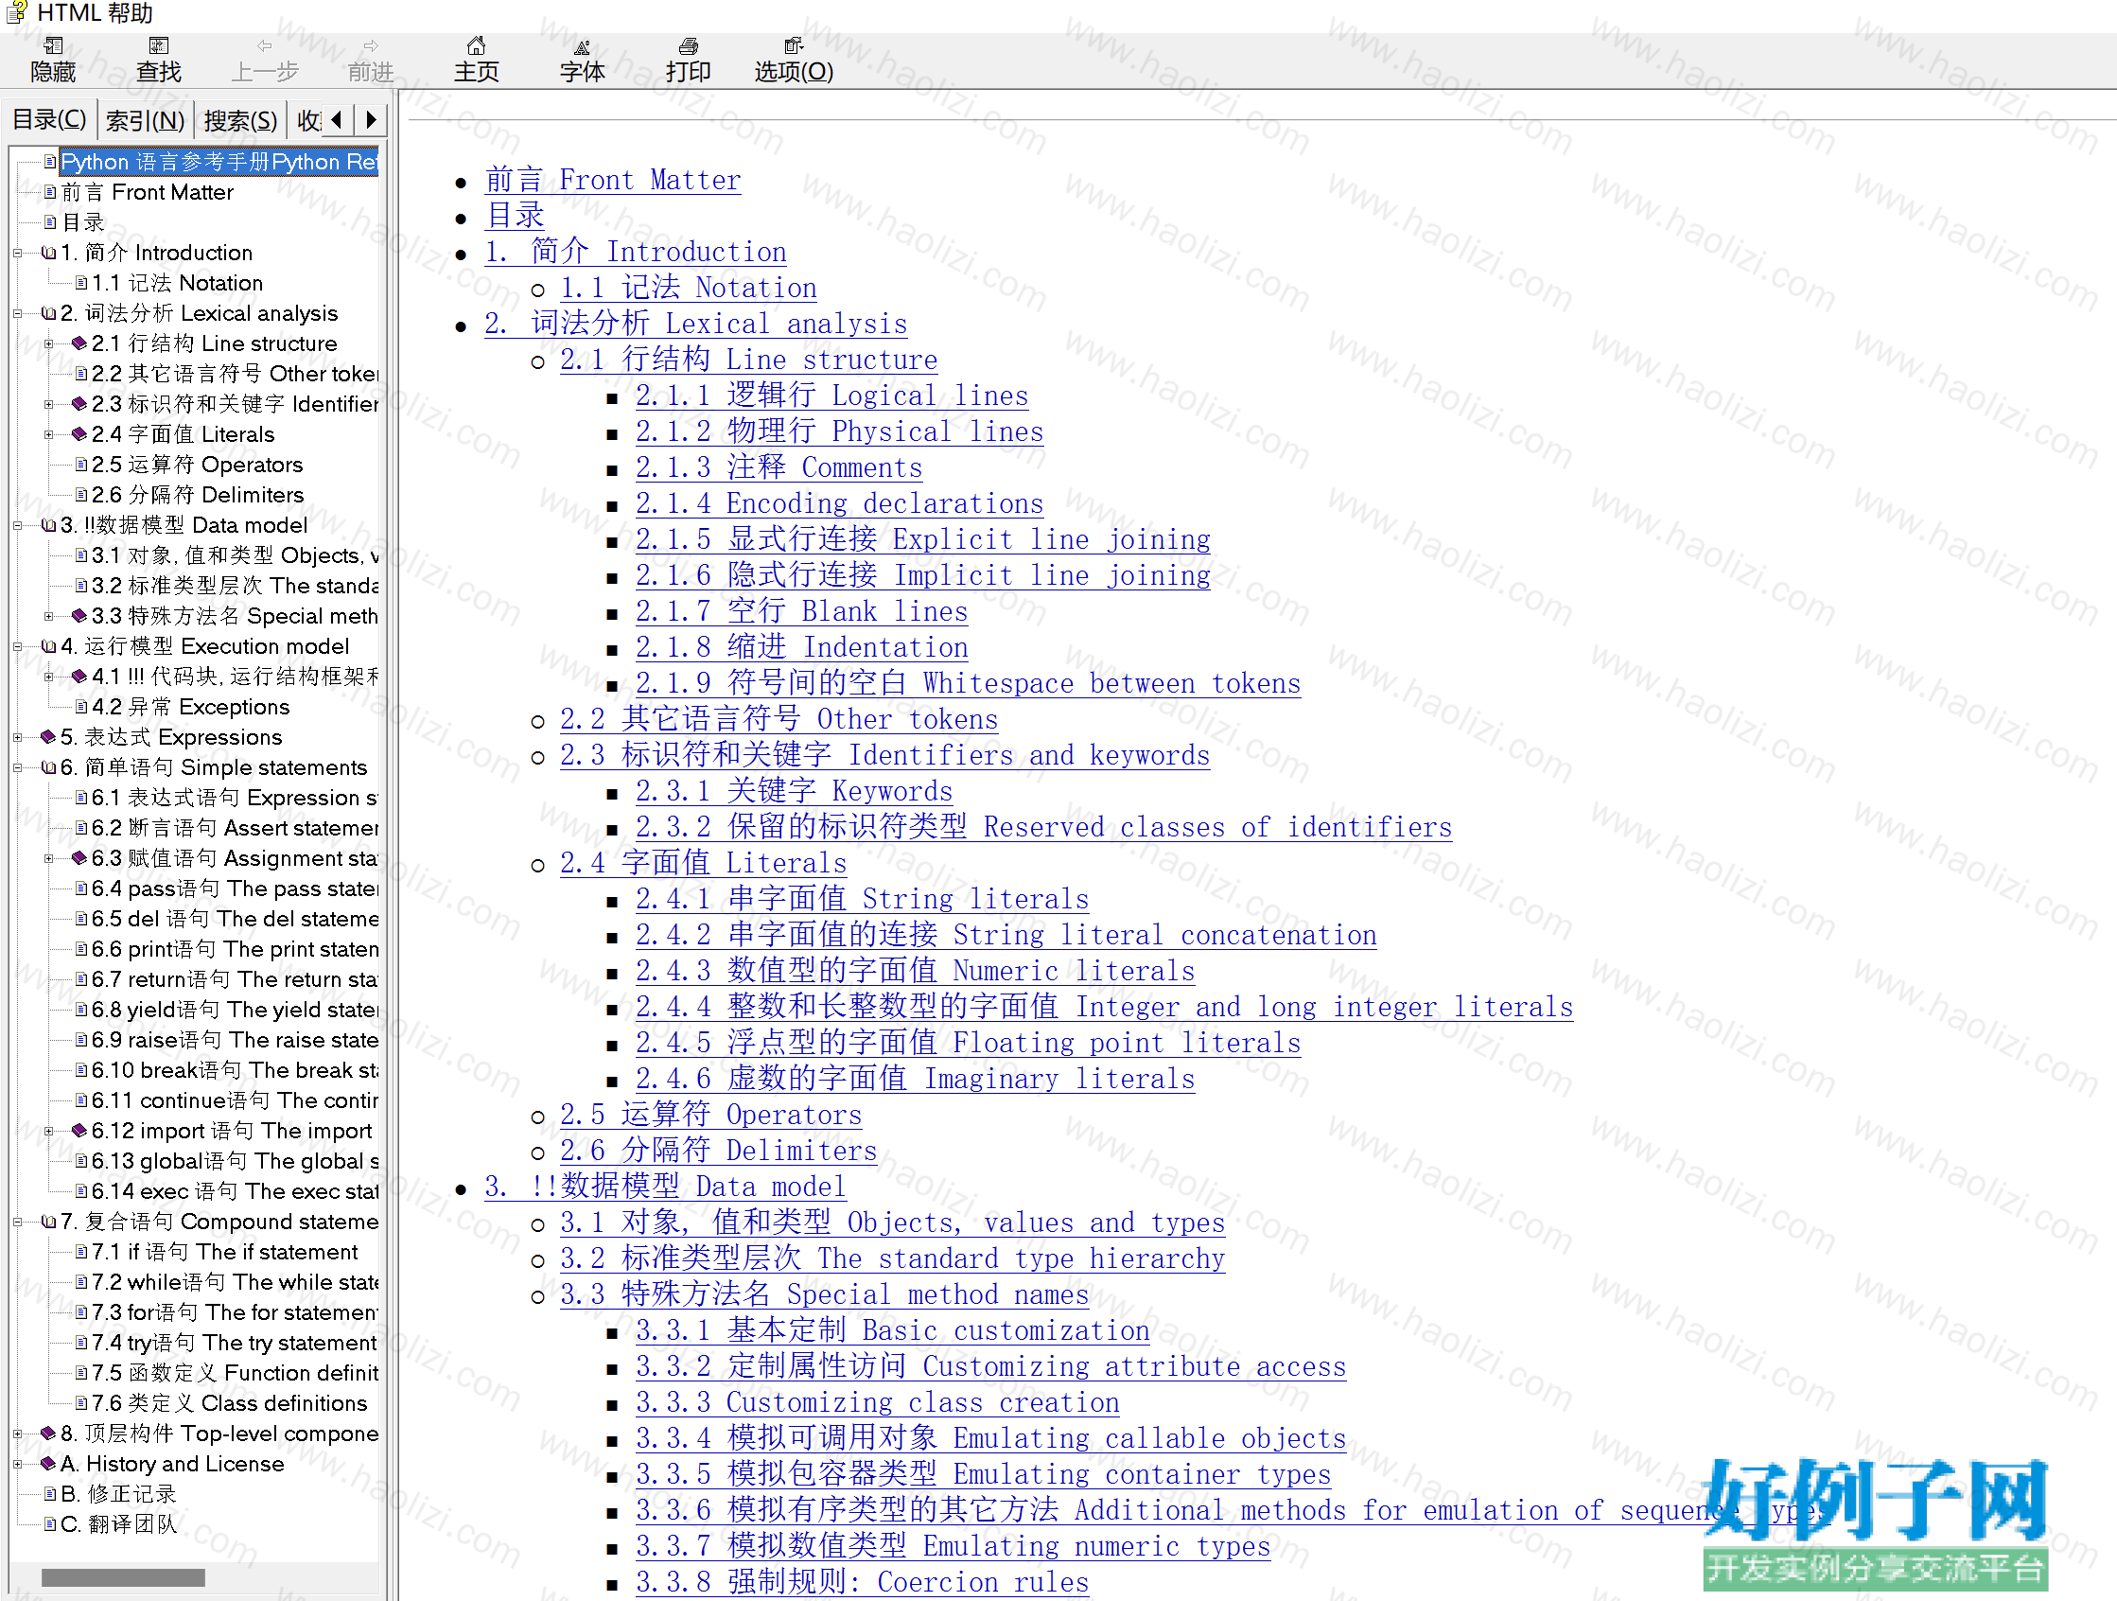Open the 2.1.8 缩进 Indentation link
The image size is (2117, 1601).
(x=802, y=648)
